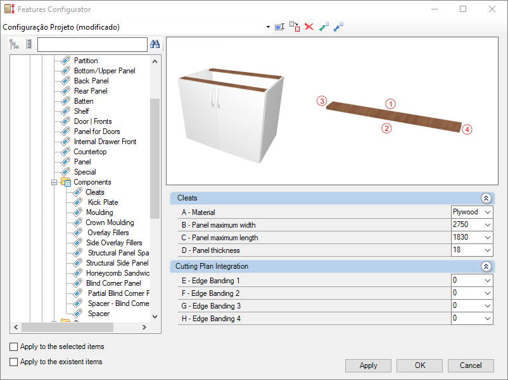Click the copy configuration icon
Viewport: 508px width, 380px height.
(x=295, y=27)
